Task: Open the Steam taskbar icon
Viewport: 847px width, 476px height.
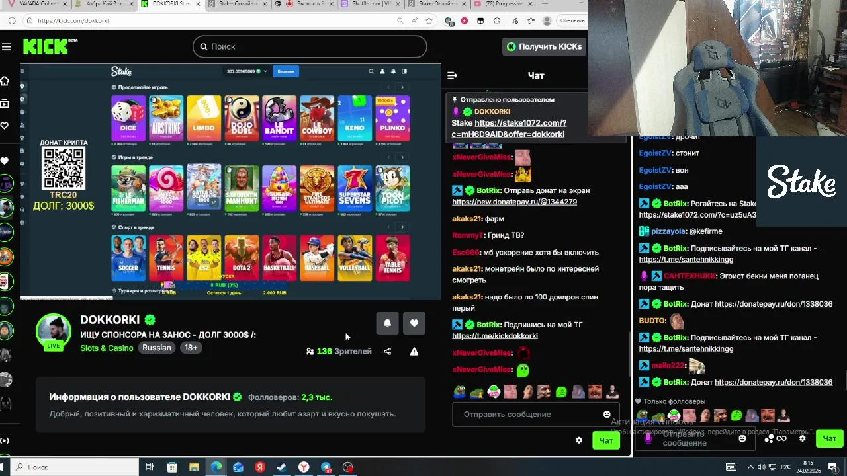Action: (x=282, y=467)
